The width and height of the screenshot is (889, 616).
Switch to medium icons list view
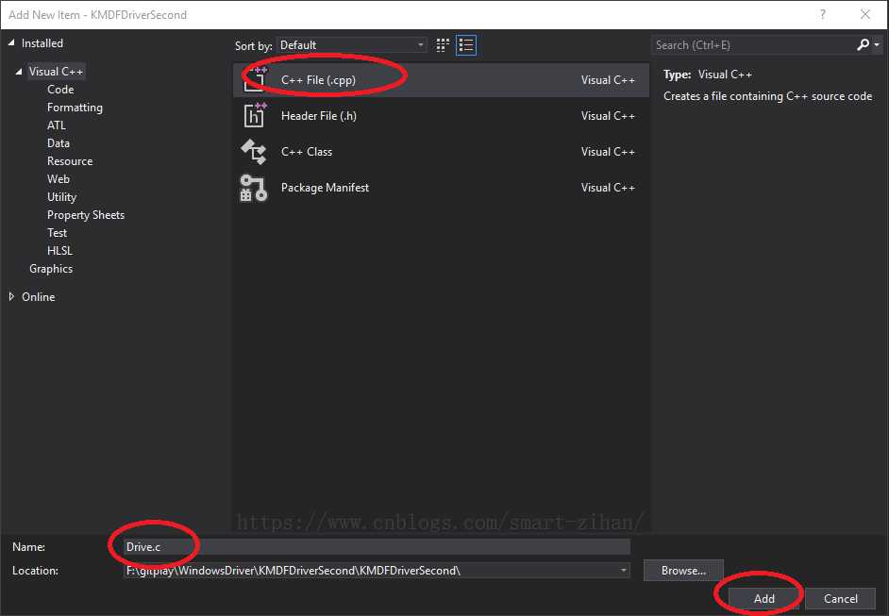tap(466, 45)
